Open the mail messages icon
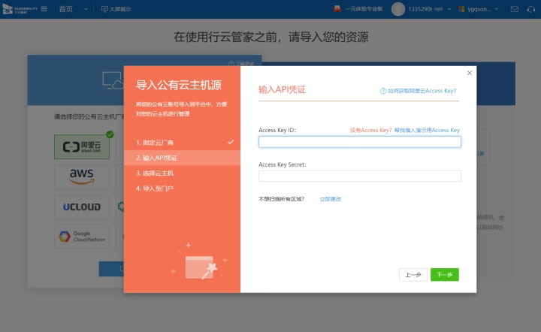 click(x=514, y=9)
